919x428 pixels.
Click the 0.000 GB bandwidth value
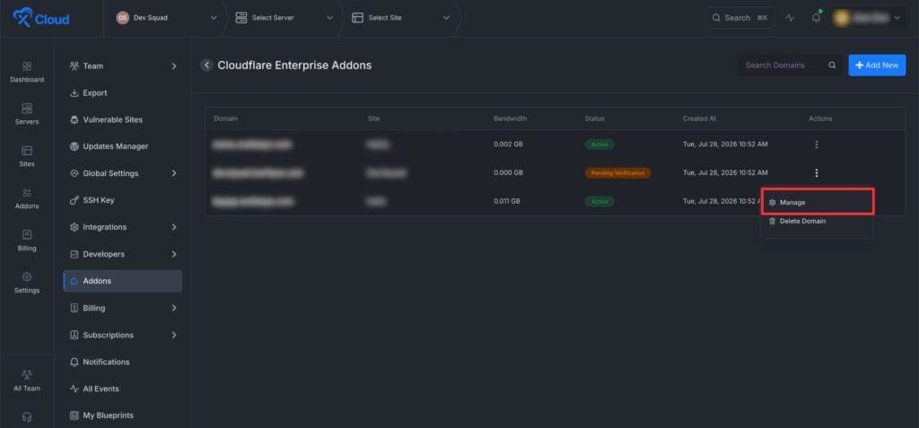pyautogui.click(x=508, y=173)
